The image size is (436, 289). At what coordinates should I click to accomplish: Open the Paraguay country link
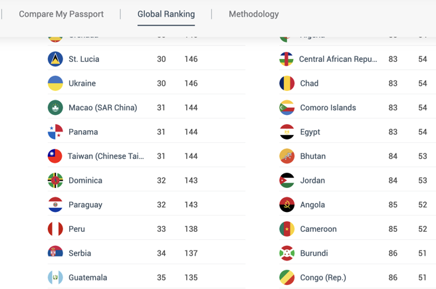pyautogui.click(x=85, y=205)
